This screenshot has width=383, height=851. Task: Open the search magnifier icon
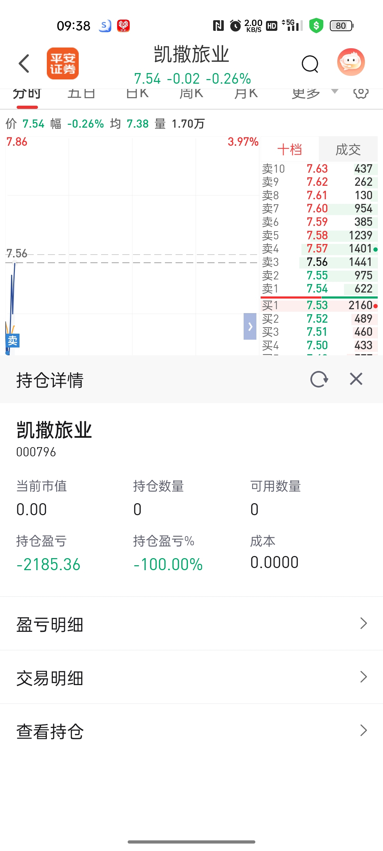[310, 64]
